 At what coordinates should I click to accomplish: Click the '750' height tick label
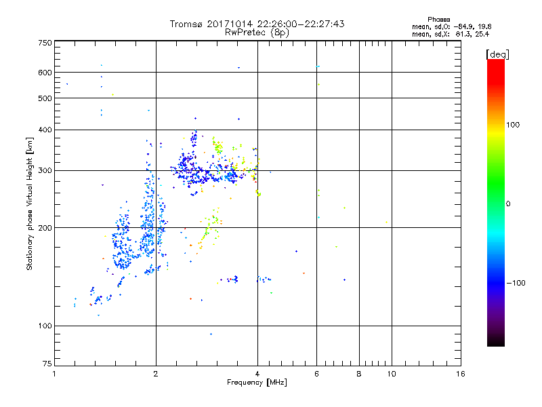click(x=45, y=43)
